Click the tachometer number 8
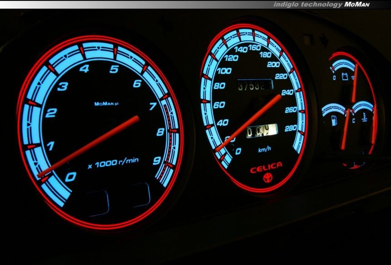Viewport: 391px width, 265px height. click(x=160, y=132)
